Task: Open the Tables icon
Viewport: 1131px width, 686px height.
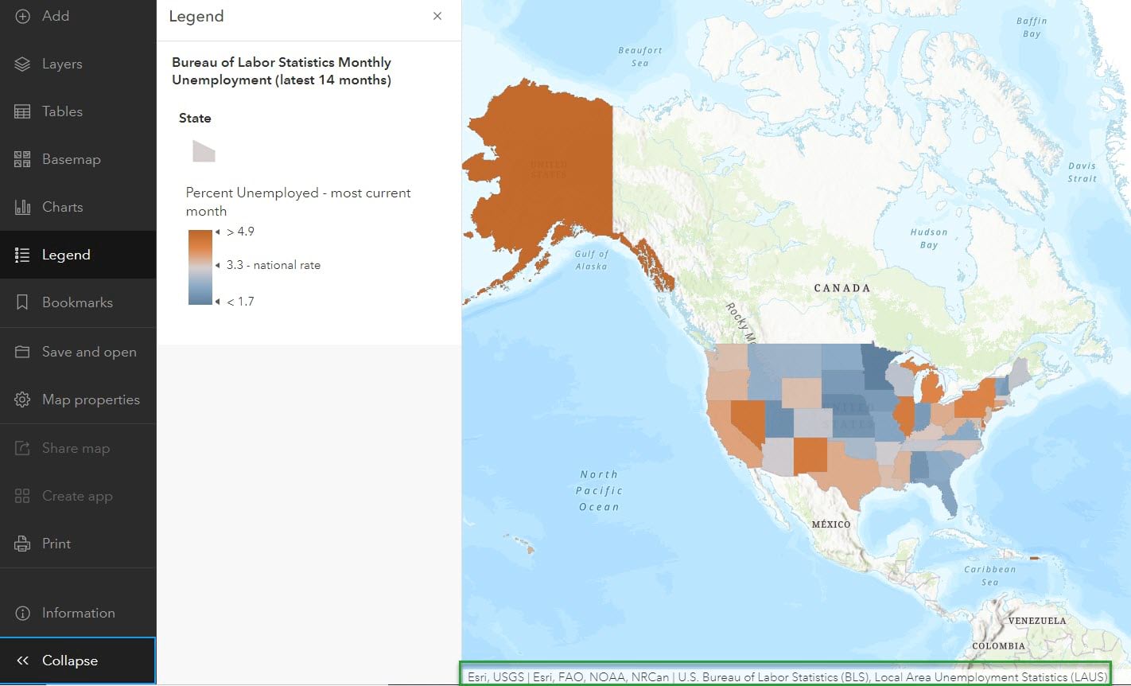Action: click(x=22, y=111)
